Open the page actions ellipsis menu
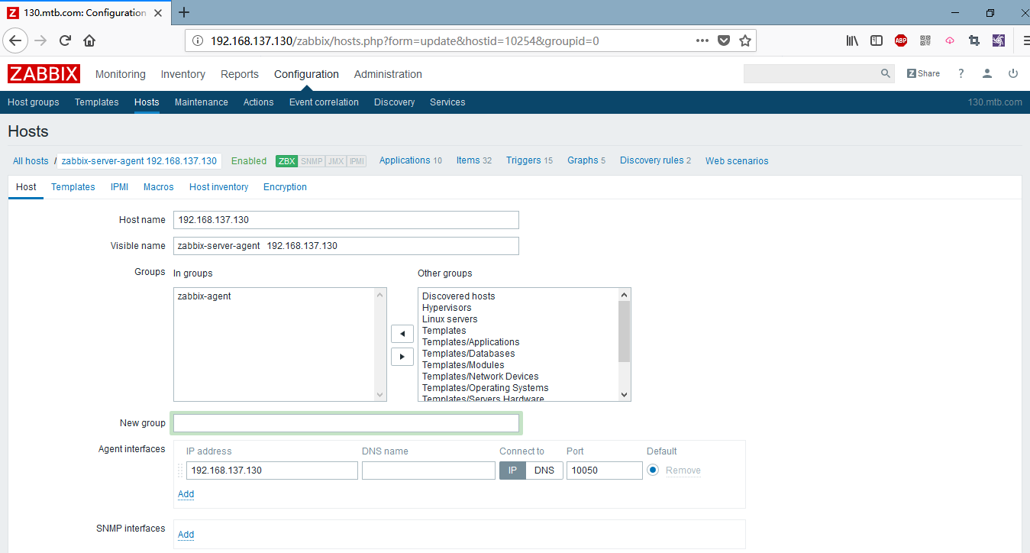 (702, 40)
